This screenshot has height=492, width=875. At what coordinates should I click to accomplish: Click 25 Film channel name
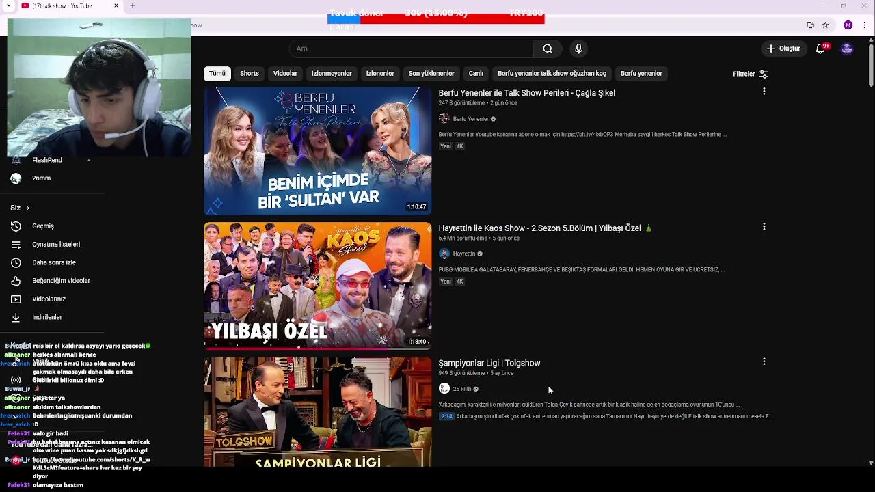(462, 389)
